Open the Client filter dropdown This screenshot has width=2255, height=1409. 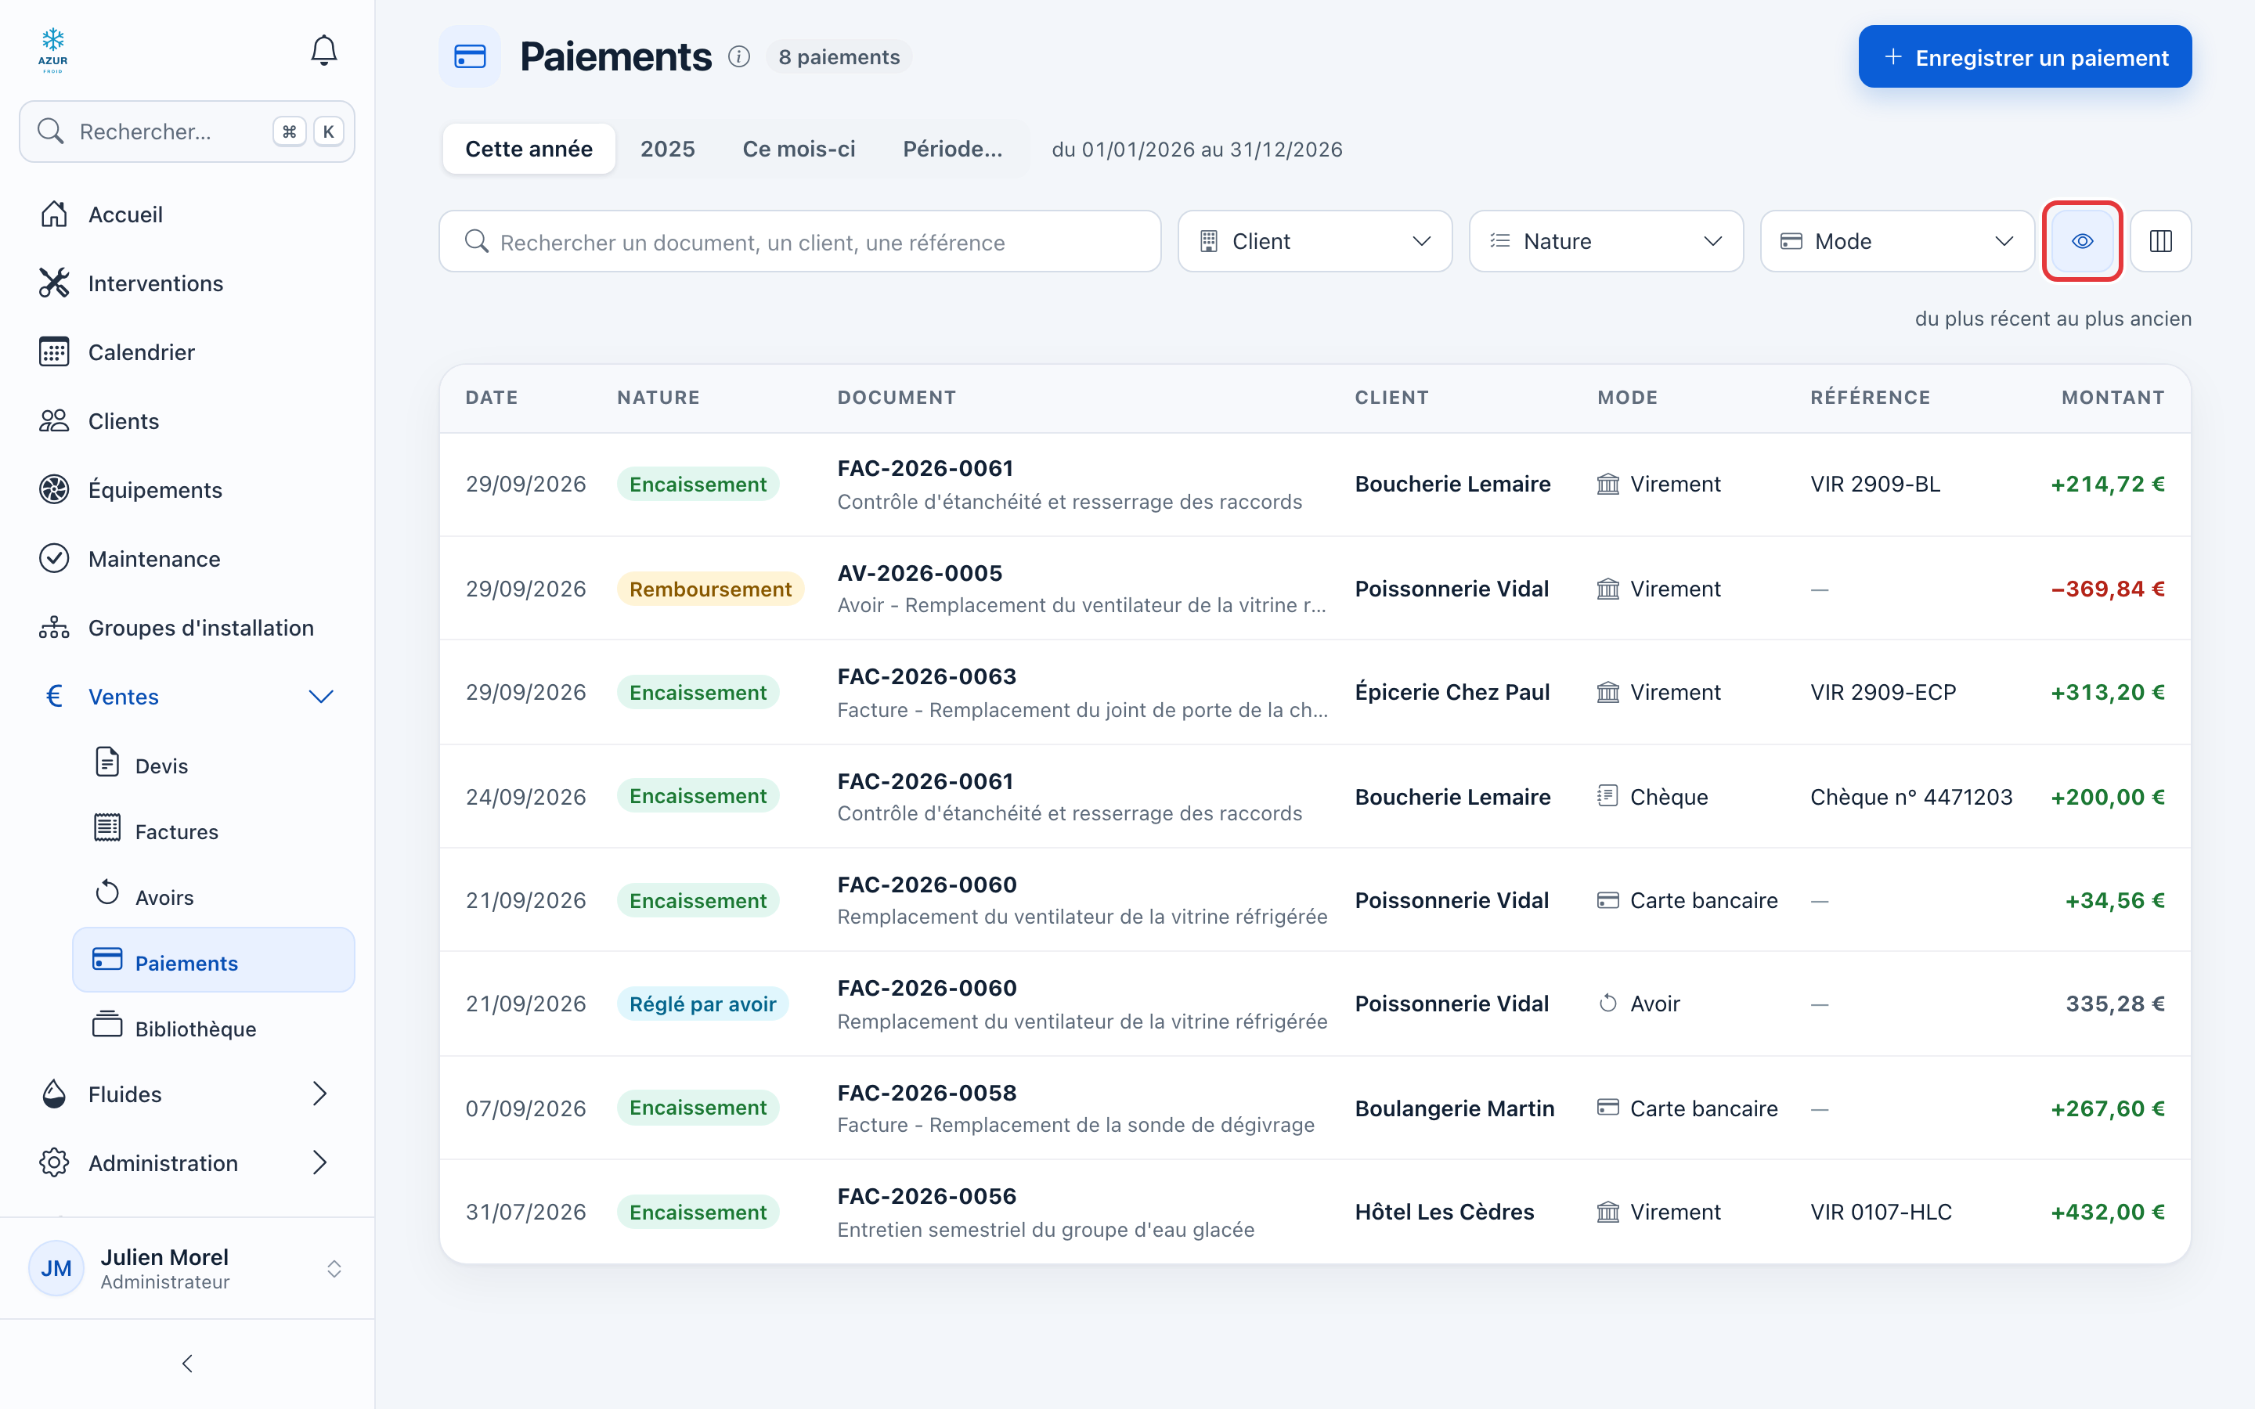click(1314, 241)
